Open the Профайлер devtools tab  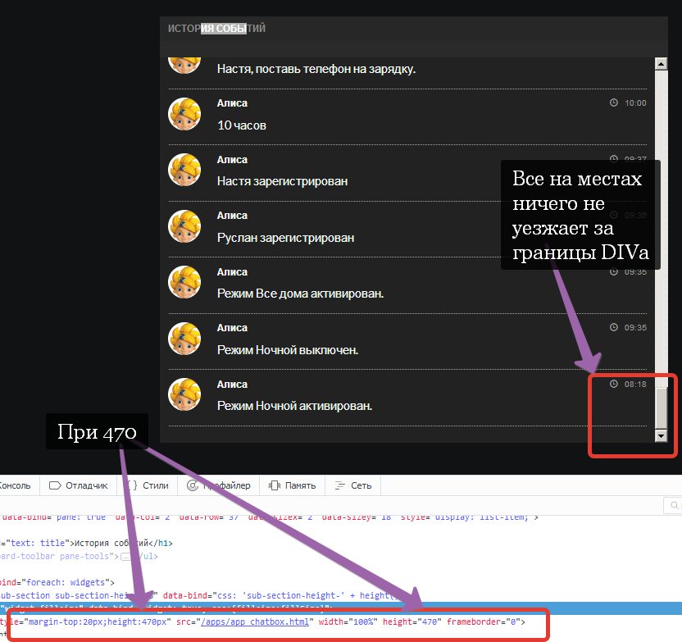coord(219,485)
